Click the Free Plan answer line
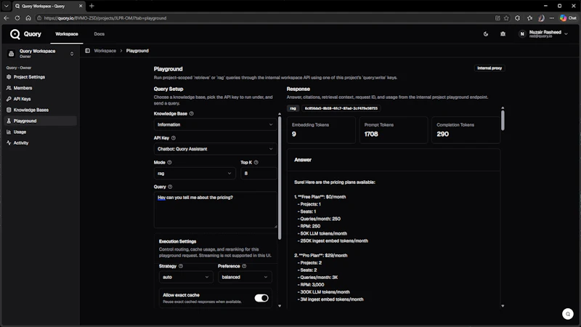The image size is (581, 327). click(x=320, y=197)
